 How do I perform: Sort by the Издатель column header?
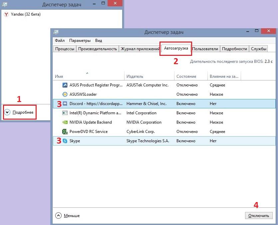(149, 76)
